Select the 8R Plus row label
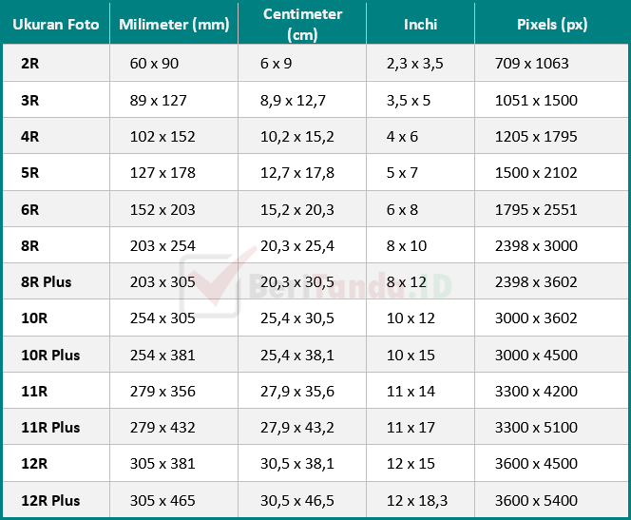 pos(46,282)
